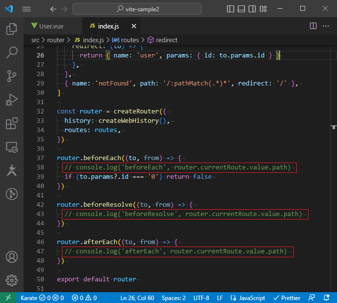Image resolution: width=337 pixels, height=303 pixels.
Task: Open the Remote Explorer view
Action: click(x=12, y=147)
